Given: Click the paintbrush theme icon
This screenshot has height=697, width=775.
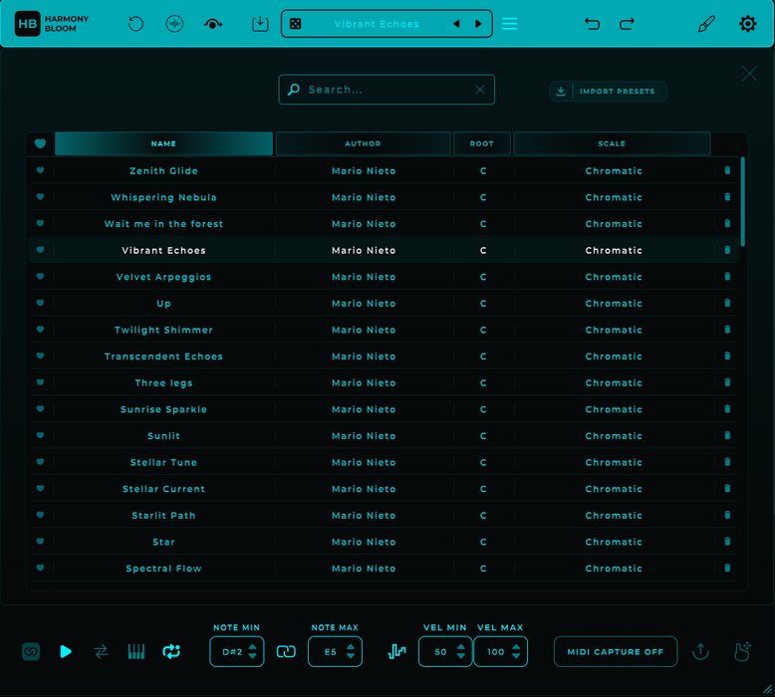Looking at the screenshot, I should point(706,24).
